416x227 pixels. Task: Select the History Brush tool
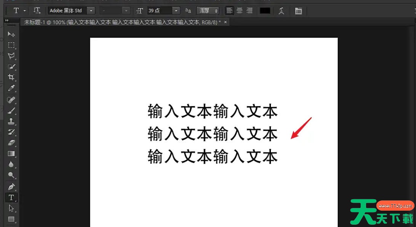point(11,132)
